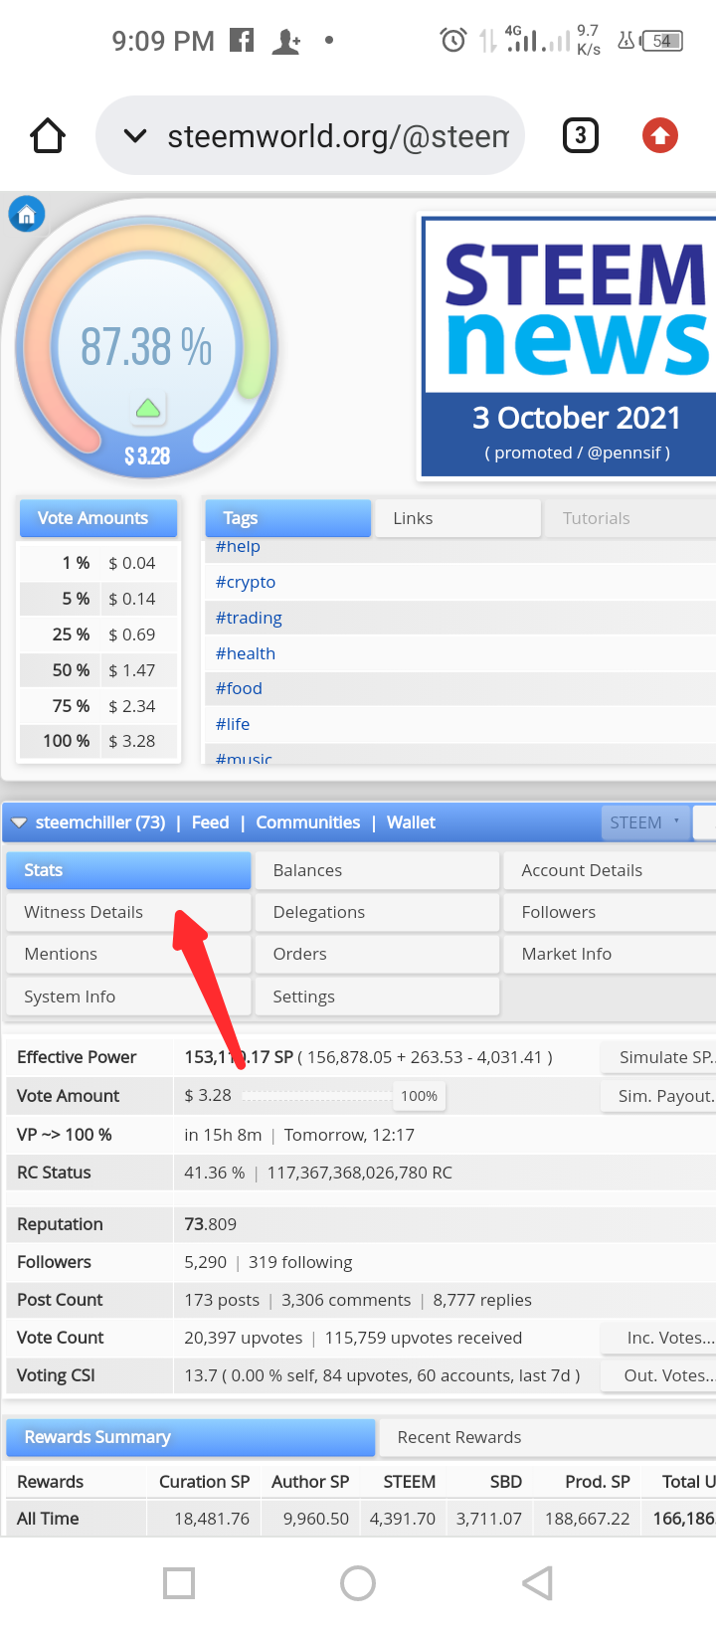Tap the alarm clock status icon

tap(453, 41)
